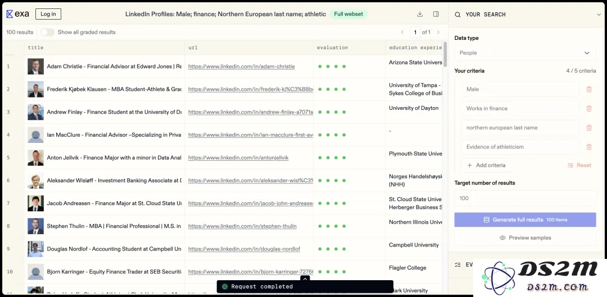Click Frederik Kjøbek Klausen profile photo

coord(35,89)
